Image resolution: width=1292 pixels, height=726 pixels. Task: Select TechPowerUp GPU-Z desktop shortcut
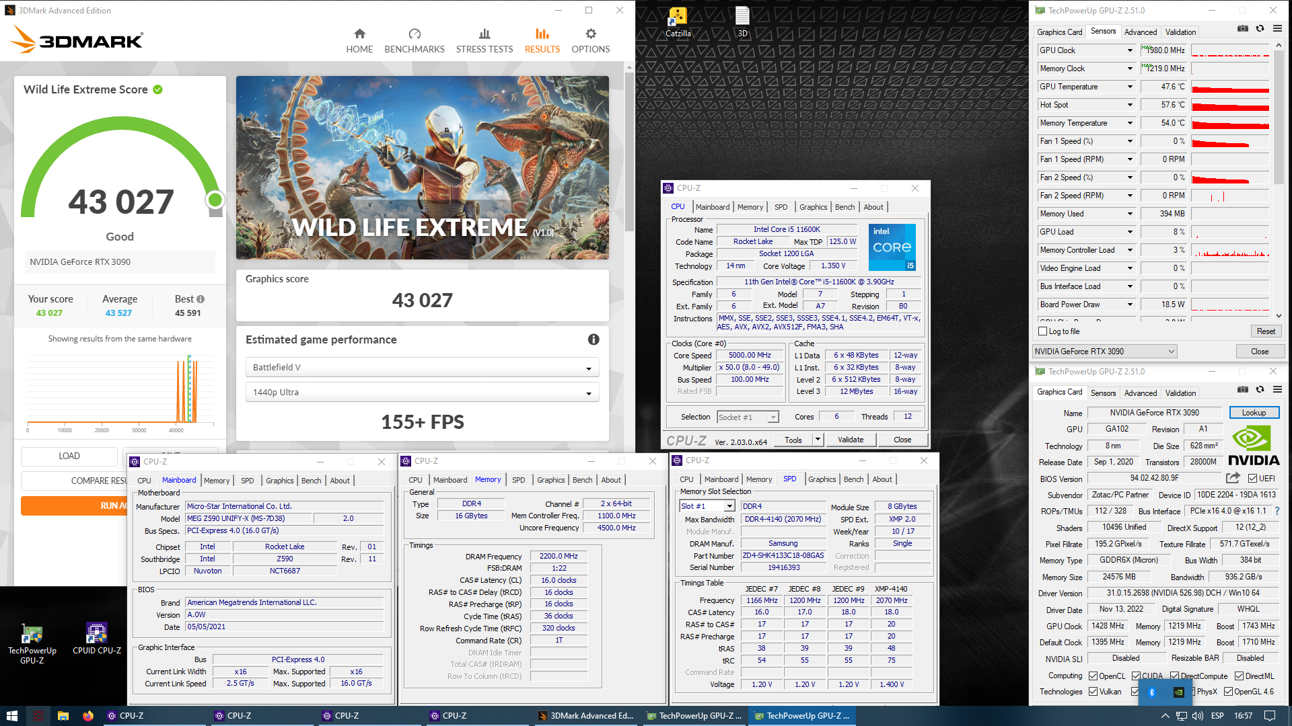[32, 644]
